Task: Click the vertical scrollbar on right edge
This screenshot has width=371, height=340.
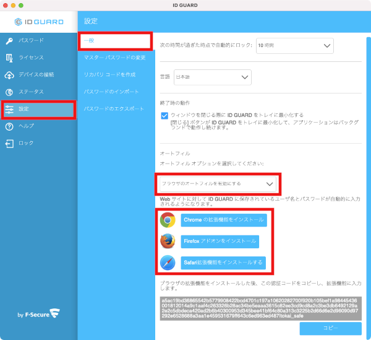Action: coord(369,188)
